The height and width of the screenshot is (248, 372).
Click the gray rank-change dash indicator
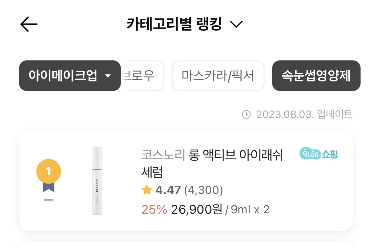[49, 200]
